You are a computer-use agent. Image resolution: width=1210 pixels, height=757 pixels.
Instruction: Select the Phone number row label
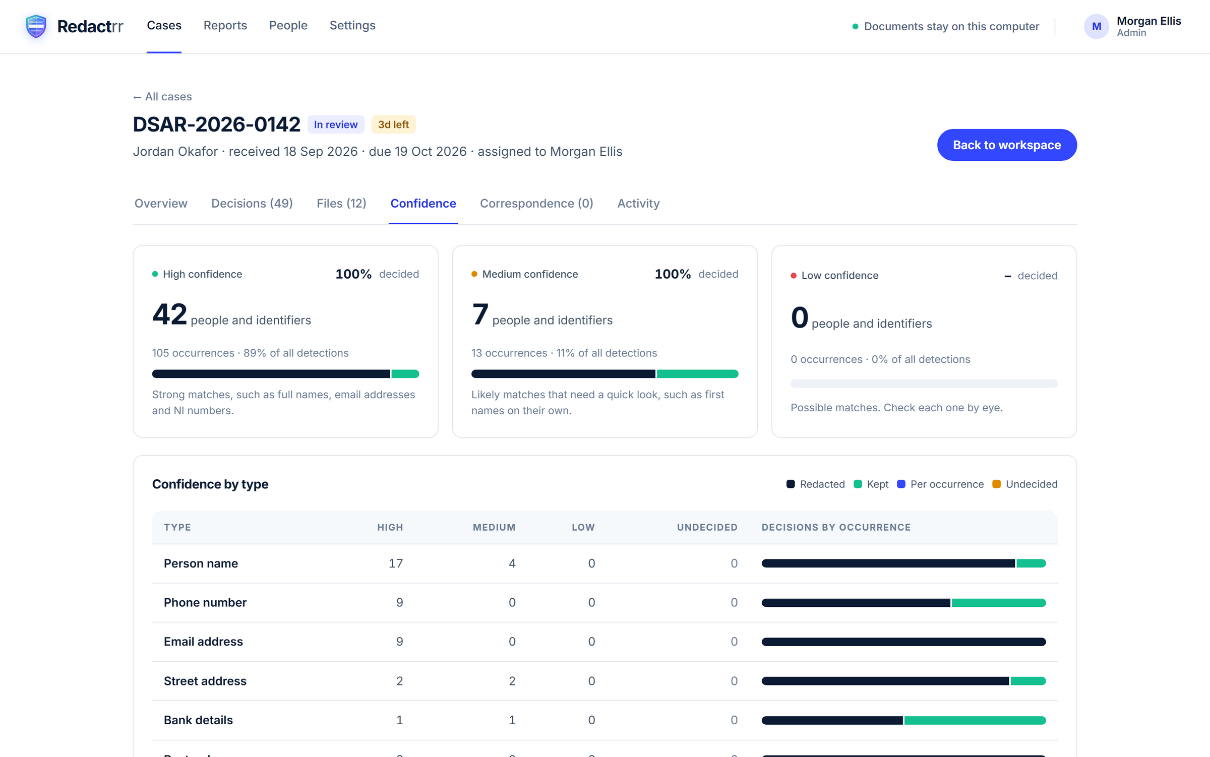pyautogui.click(x=205, y=603)
